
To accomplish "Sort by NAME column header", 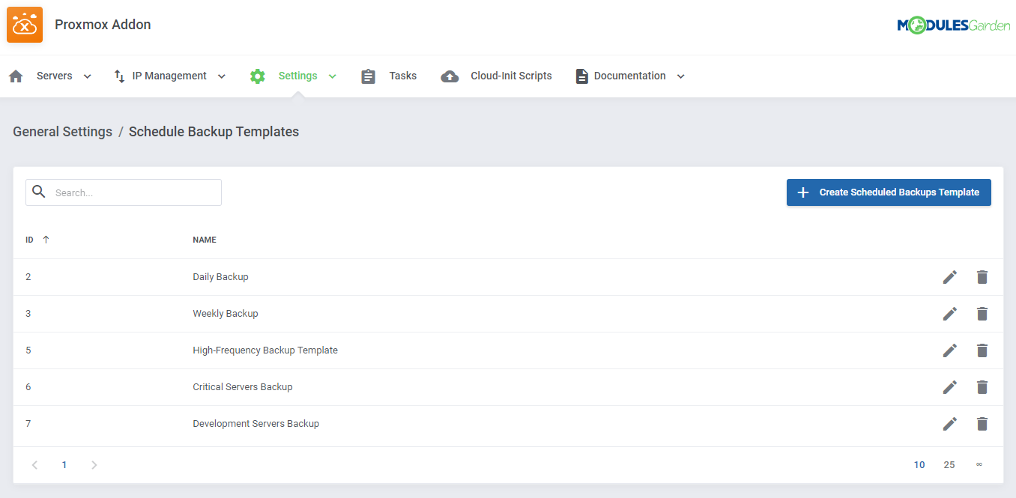I will pyautogui.click(x=205, y=240).
